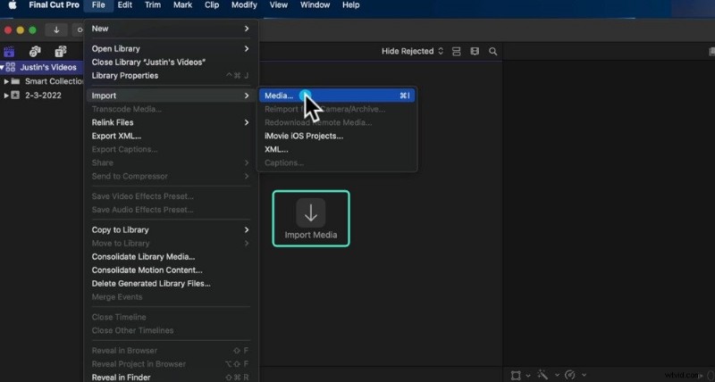Open the clip appearance options icon
Viewport: 715px width, 382px height.
tap(475, 52)
